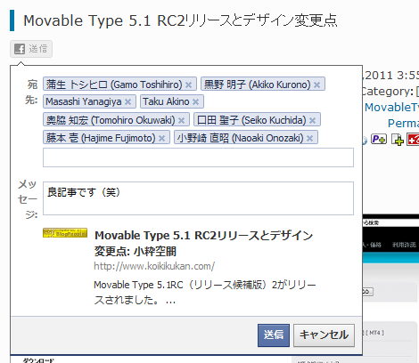Open the Permalink link at the right

(x=403, y=123)
